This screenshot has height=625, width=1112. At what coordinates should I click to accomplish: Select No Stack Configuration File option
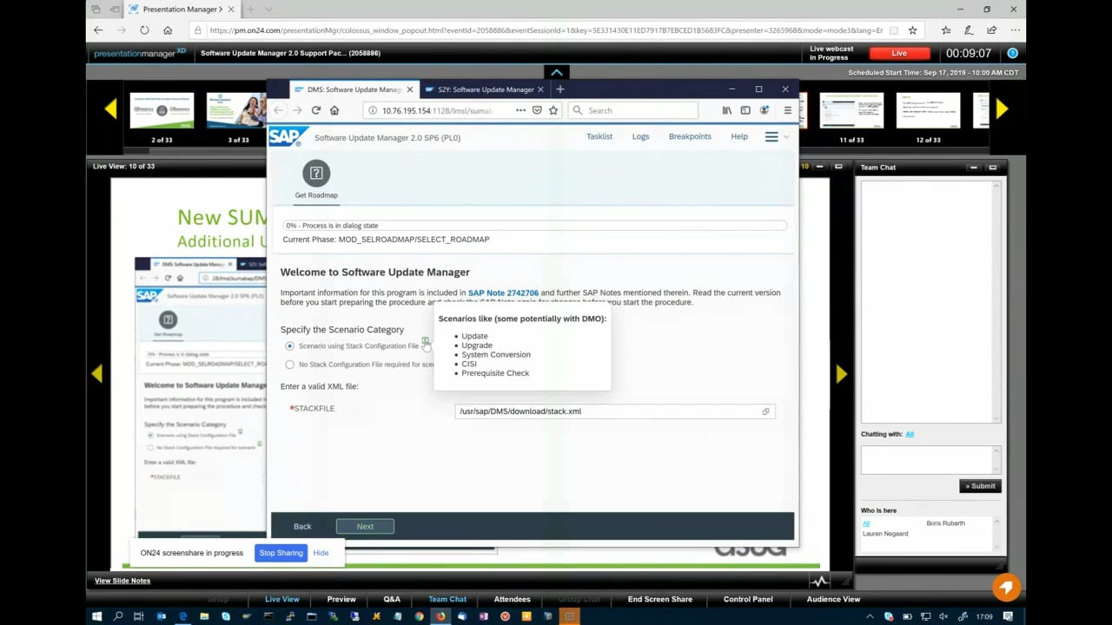coord(290,365)
